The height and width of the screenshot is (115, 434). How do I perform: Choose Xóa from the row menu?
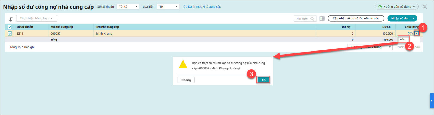click(x=402, y=39)
